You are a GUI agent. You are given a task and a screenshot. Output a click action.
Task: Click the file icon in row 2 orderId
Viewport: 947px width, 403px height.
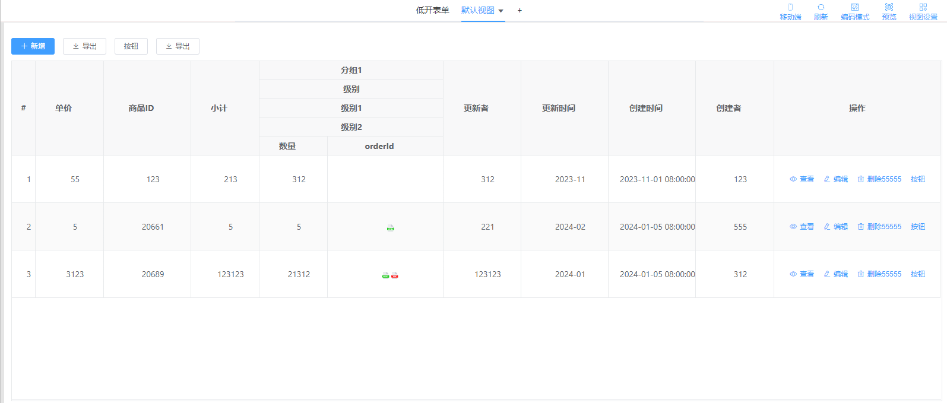[x=390, y=227]
